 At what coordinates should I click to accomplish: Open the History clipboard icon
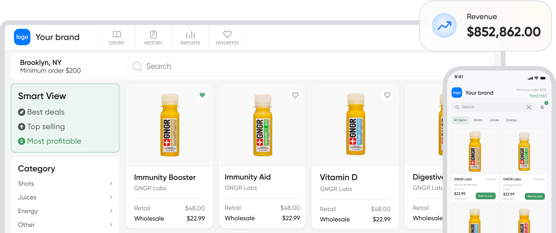click(x=153, y=34)
